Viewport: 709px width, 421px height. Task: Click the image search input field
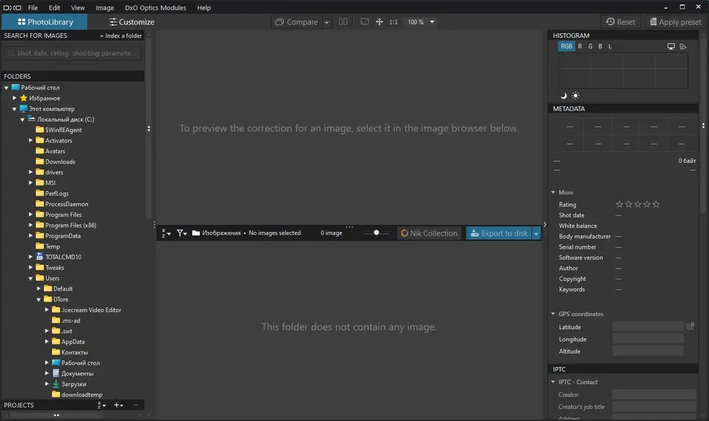[x=73, y=53]
